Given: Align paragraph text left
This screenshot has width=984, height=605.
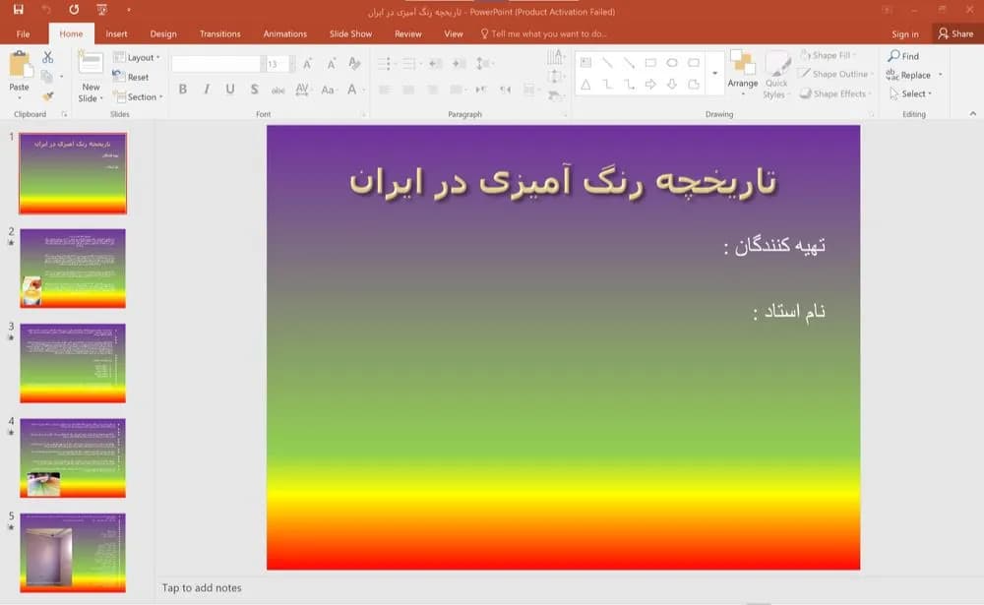Looking at the screenshot, I should coord(385,90).
